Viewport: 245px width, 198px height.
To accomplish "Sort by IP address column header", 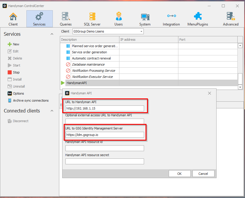I will (x=149, y=40).
